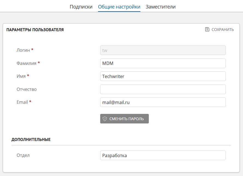Click the disabled Логин field showing tw

163,50
